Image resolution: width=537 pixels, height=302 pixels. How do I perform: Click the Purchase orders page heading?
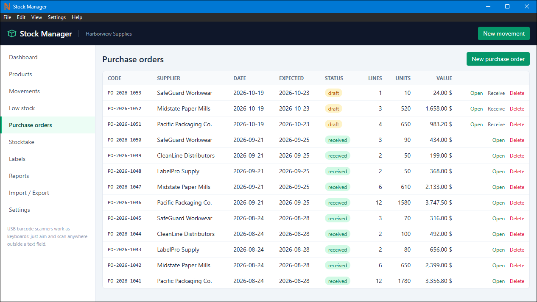(x=133, y=60)
